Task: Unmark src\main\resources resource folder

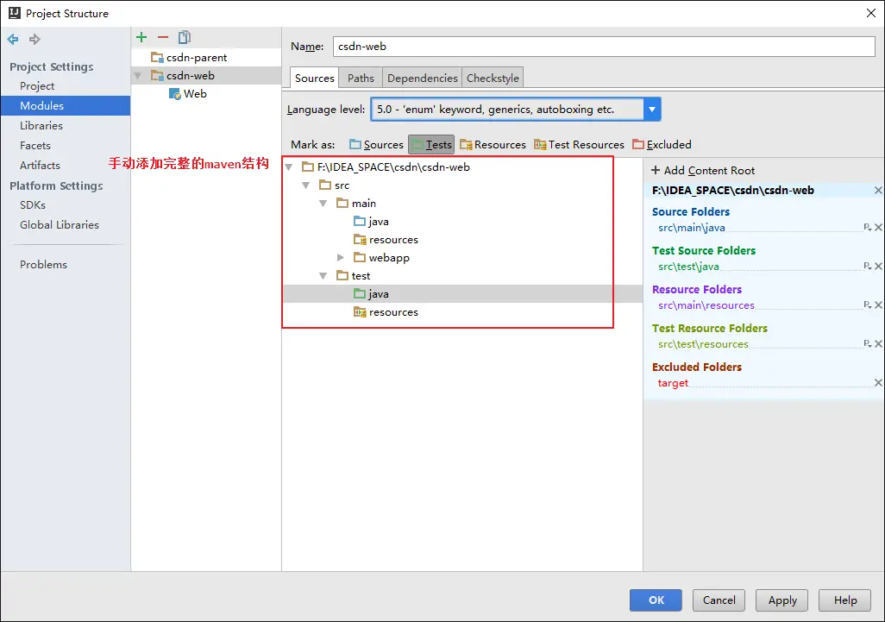Action: click(878, 305)
